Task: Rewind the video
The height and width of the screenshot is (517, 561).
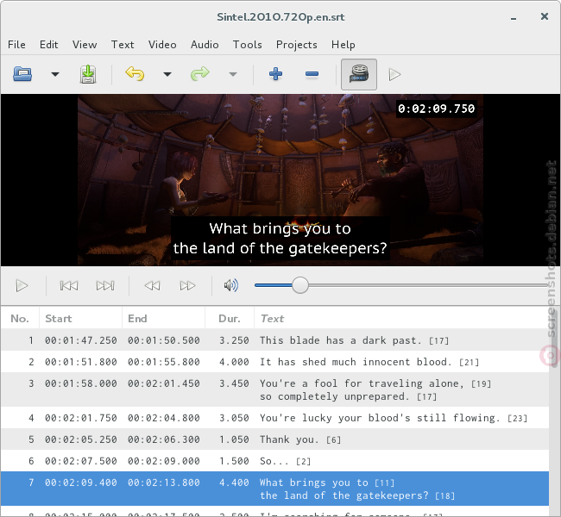Action: (x=152, y=286)
